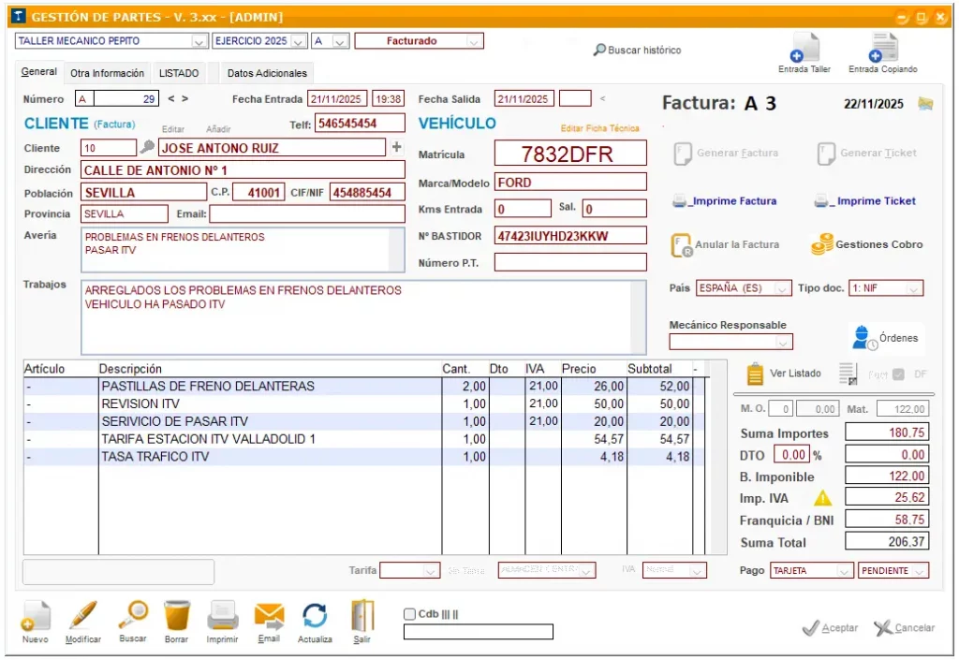Viewport: 959px width, 660px height.
Task: Click Anular la Factura button
Action: 726,244
